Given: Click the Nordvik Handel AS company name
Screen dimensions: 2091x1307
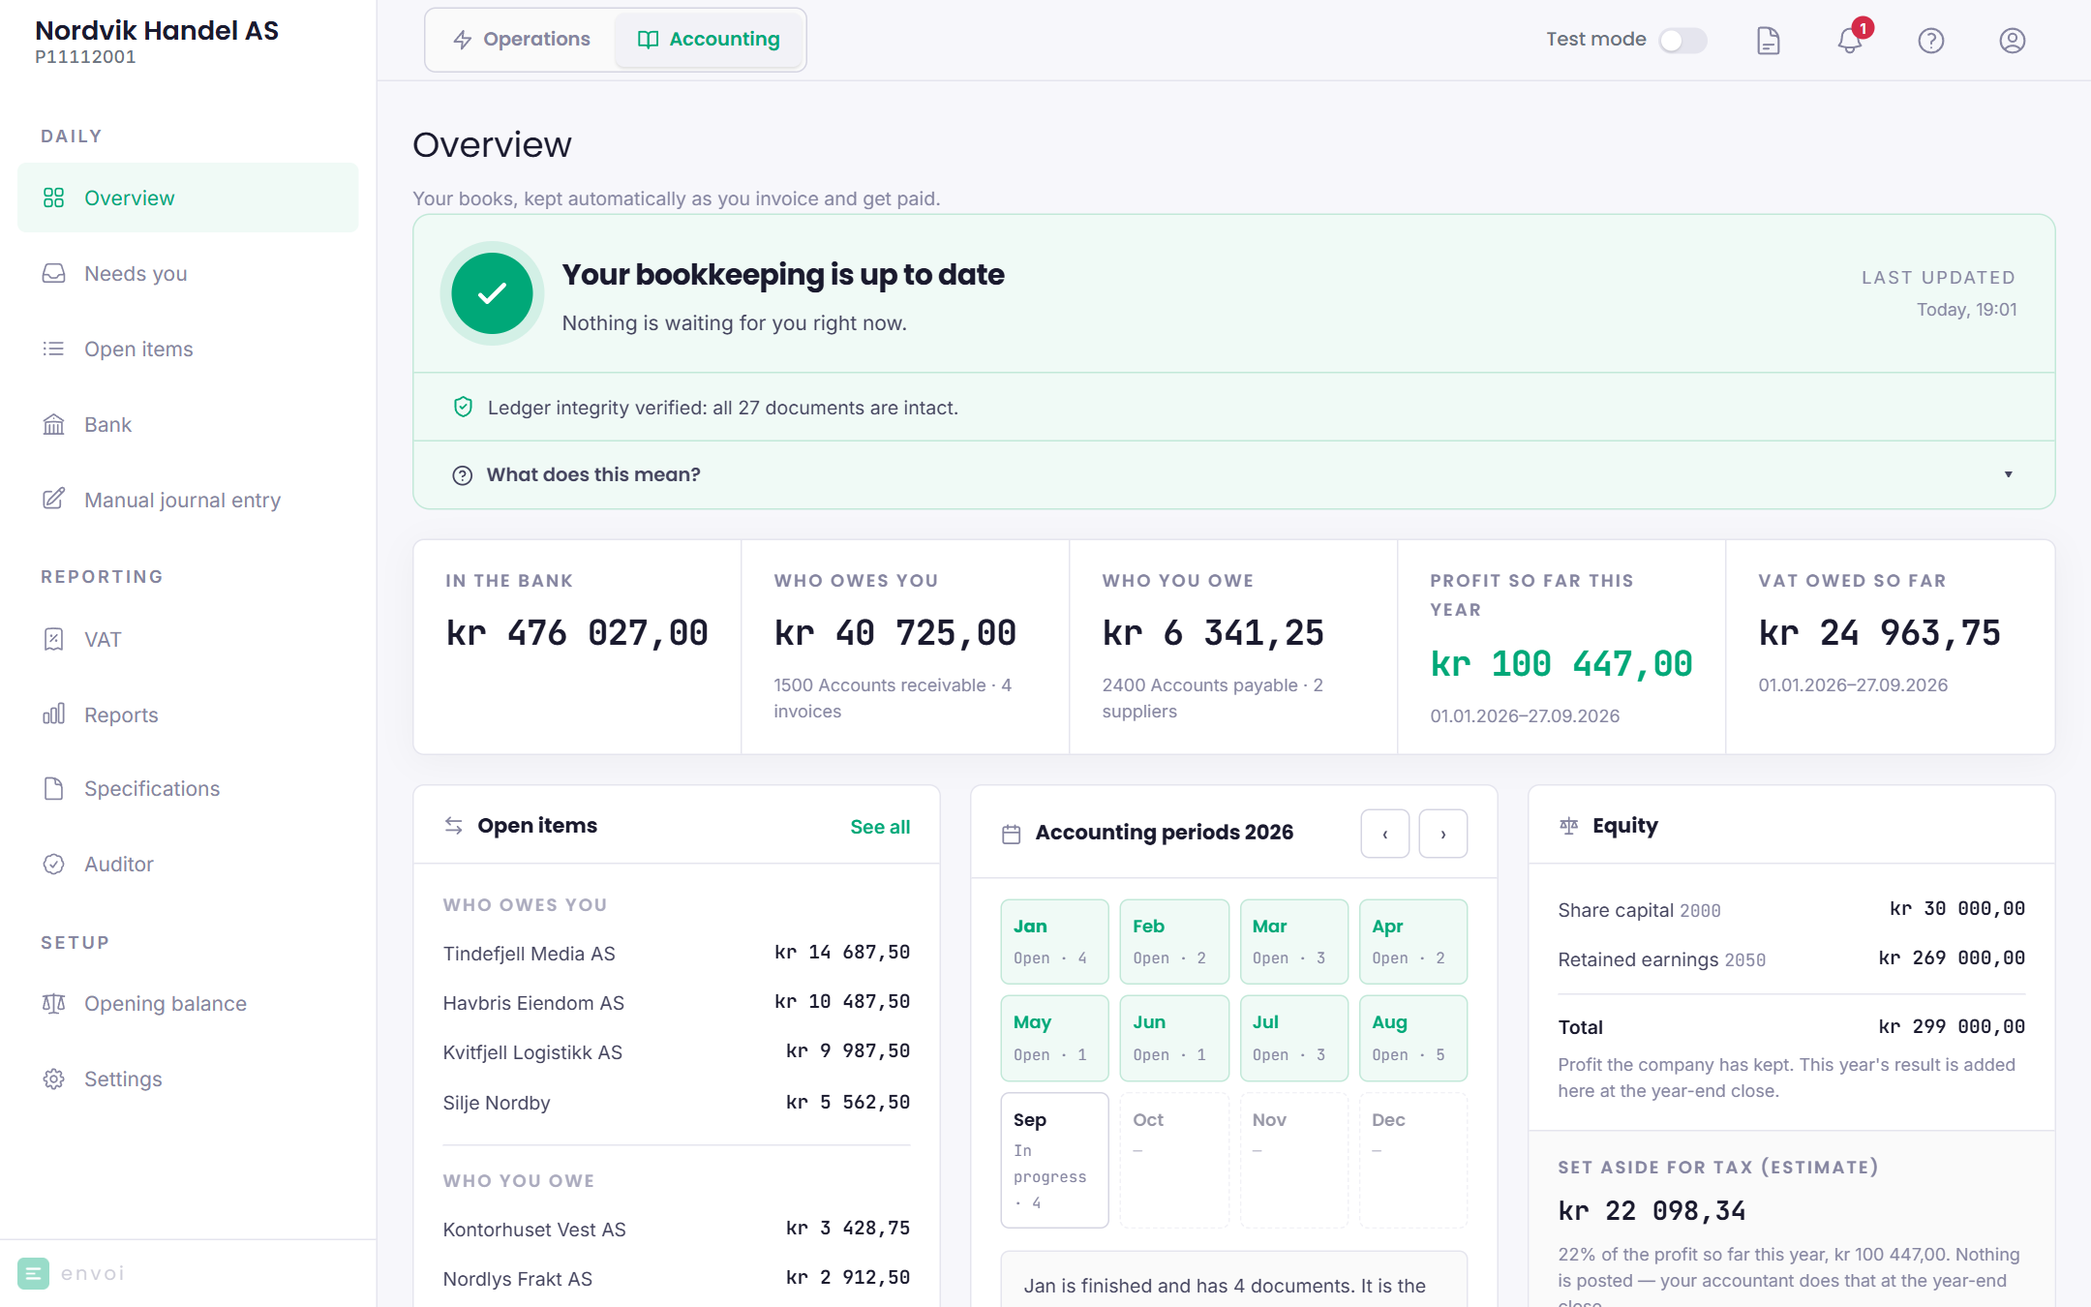Looking at the screenshot, I should (157, 30).
